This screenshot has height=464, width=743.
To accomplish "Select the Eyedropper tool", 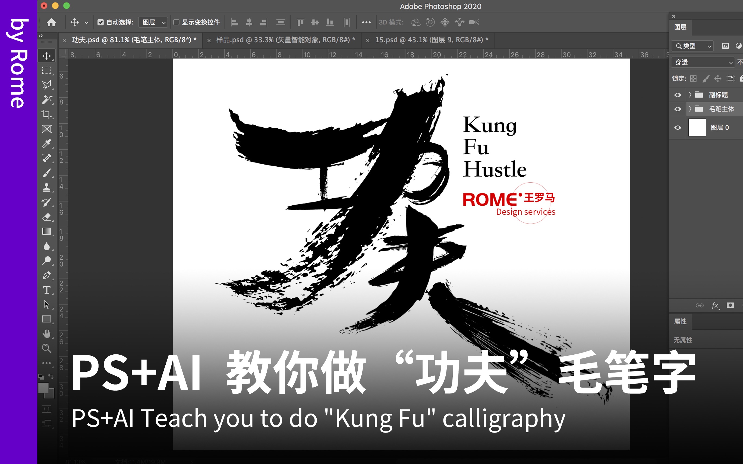I will [x=47, y=143].
